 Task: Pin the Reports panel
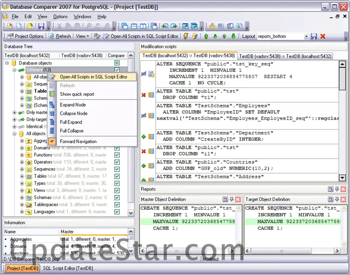[x=336, y=189]
